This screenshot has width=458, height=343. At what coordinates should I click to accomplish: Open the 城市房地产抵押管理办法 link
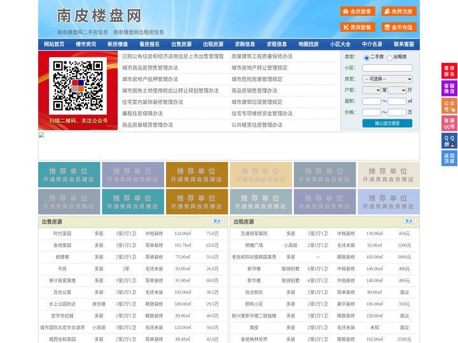tap(150, 79)
